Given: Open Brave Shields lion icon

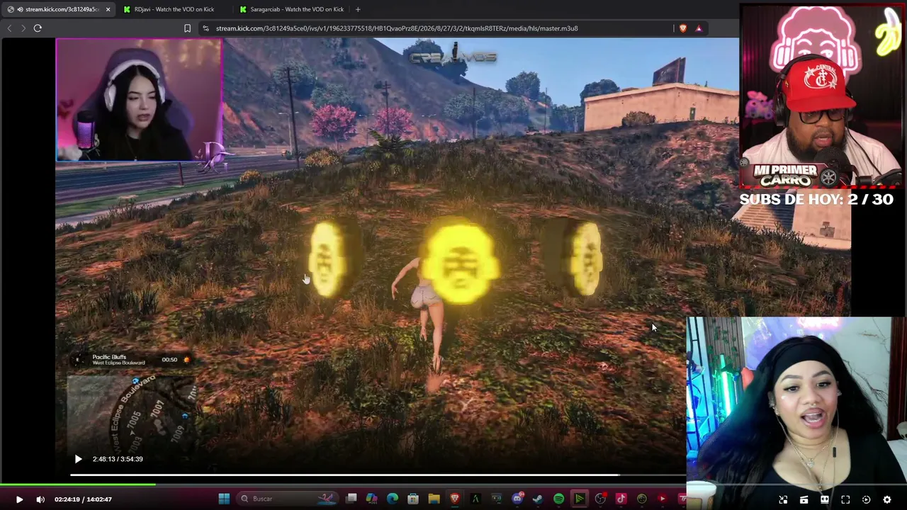Looking at the screenshot, I should pyautogui.click(x=683, y=28).
